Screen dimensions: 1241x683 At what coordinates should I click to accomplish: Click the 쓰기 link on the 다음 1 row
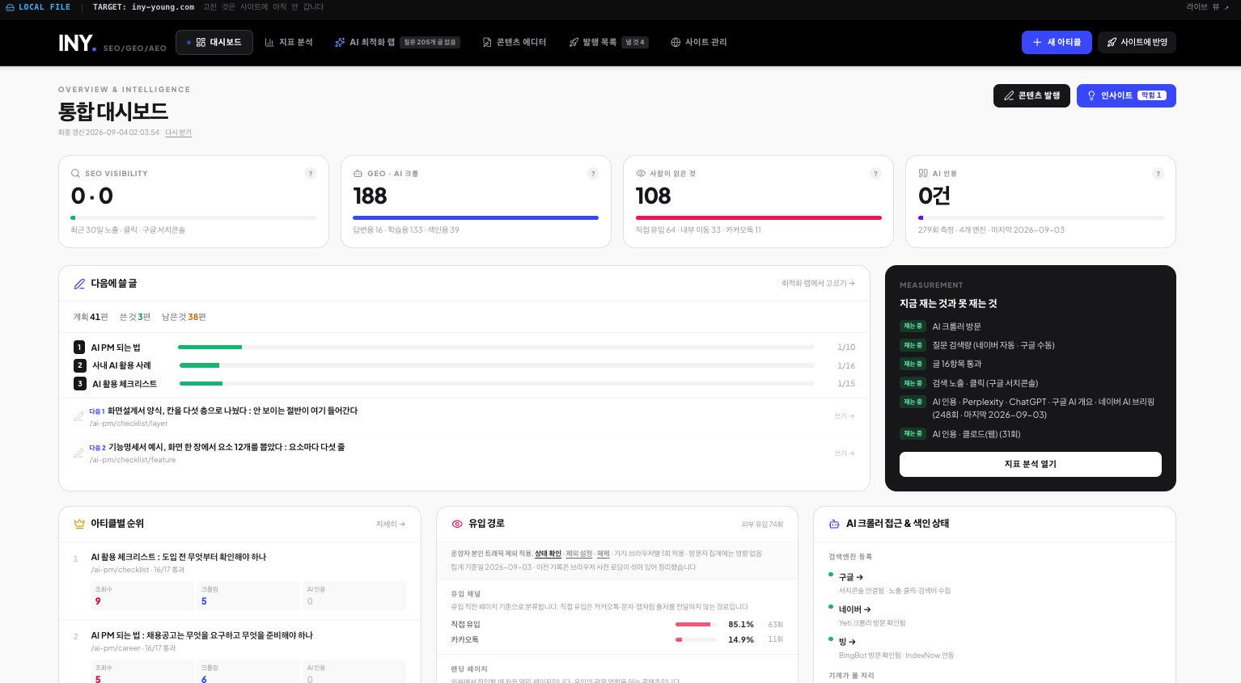[x=845, y=416]
